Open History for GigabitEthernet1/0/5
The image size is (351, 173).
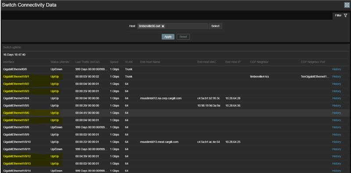click(337, 106)
